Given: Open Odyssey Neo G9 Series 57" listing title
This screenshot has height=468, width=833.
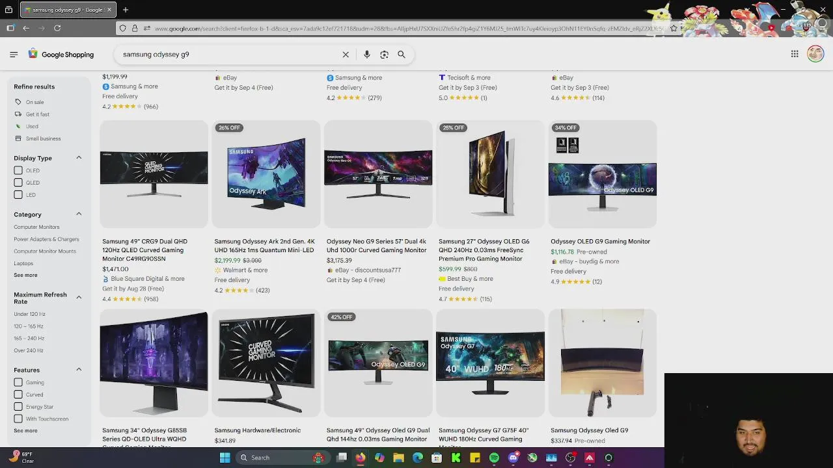Looking at the screenshot, I should (376, 246).
